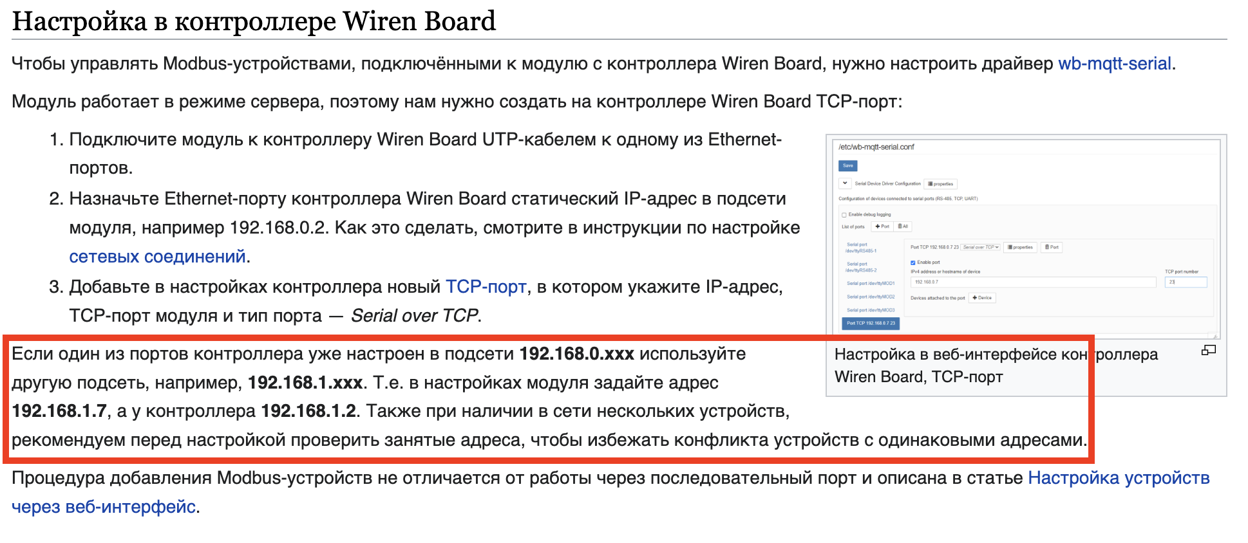Select the Serial port /dev/ttyRS485-1 tab
Screen dimensions: 1248x543
coord(861,248)
